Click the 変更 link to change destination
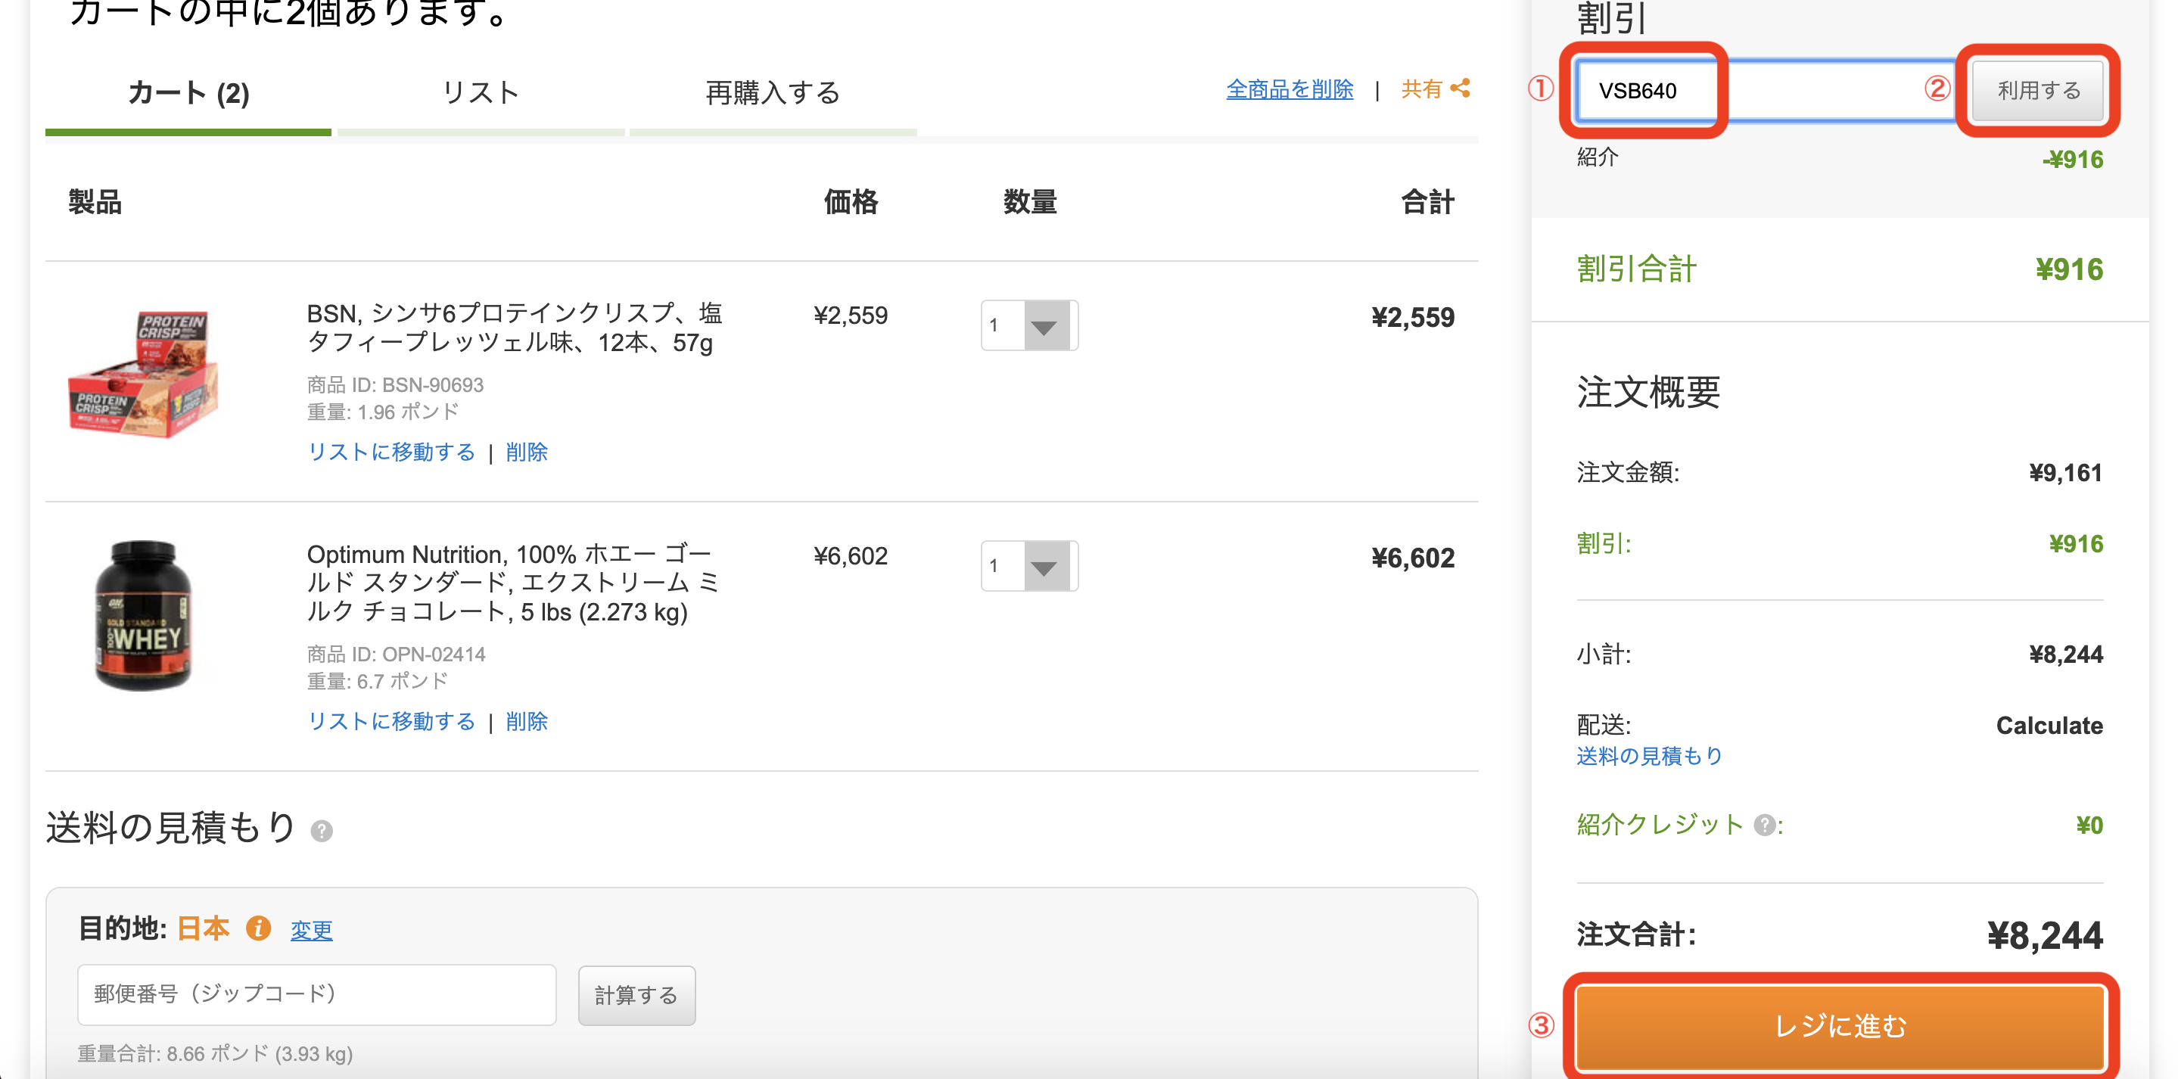 [311, 930]
